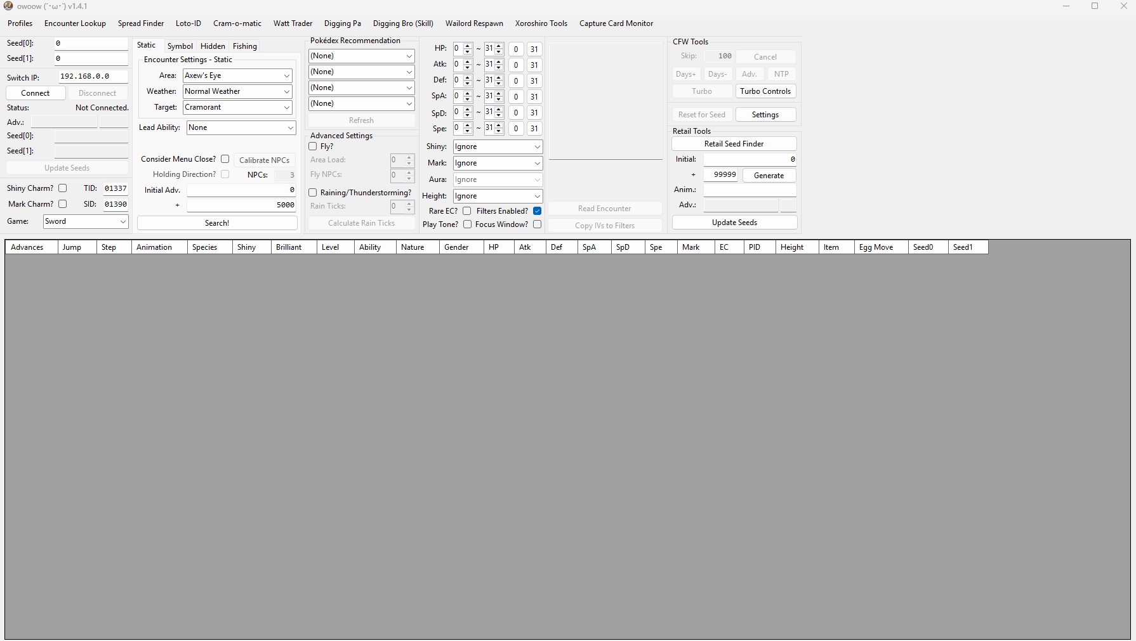Open the Watt Trader menu

[293, 23]
